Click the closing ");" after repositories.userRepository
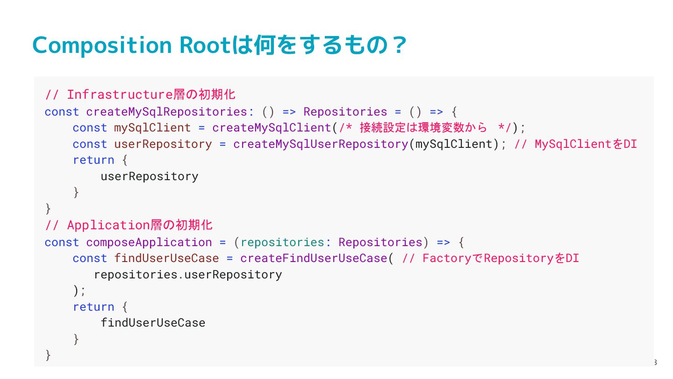The image size is (673, 379). click(x=79, y=291)
